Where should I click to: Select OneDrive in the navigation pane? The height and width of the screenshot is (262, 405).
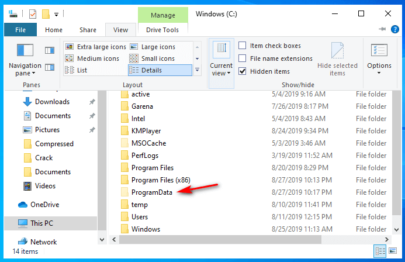pyautogui.click(x=44, y=204)
